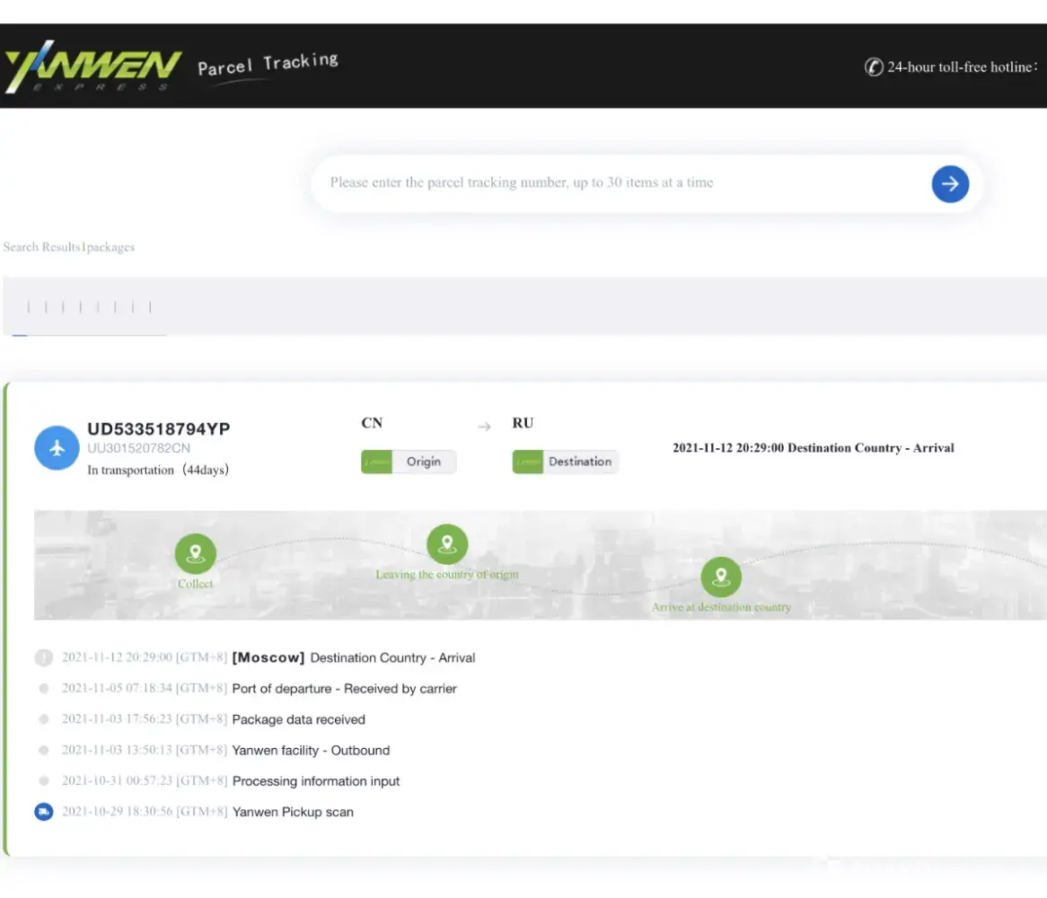This screenshot has width=1047, height=898.
Task: Click In transportation (44days) status
Action: 158,470
